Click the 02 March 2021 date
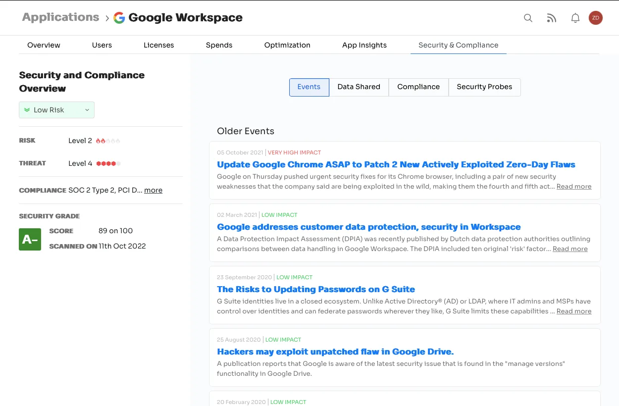The image size is (619, 406). point(237,215)
